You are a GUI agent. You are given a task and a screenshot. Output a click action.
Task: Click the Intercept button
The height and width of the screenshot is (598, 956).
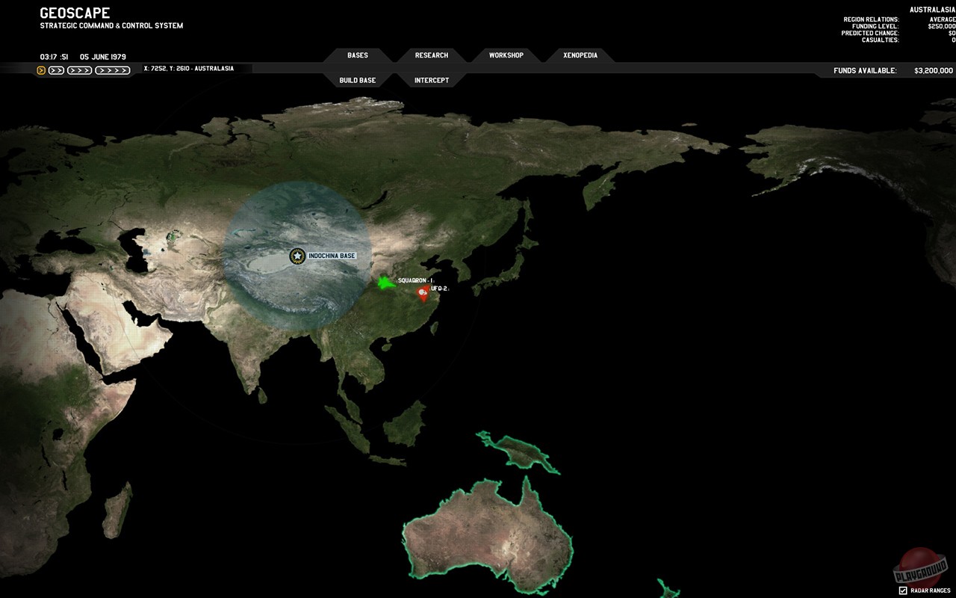click(432, 80)
